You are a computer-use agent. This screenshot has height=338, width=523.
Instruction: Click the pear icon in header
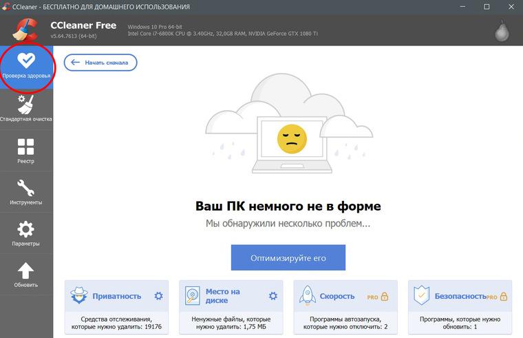[502, 31]
